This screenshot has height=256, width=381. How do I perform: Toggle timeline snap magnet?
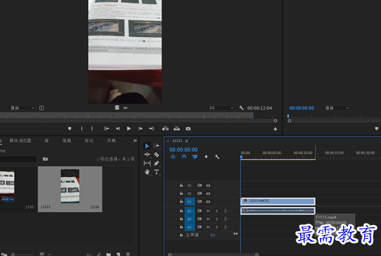point(184,157)
